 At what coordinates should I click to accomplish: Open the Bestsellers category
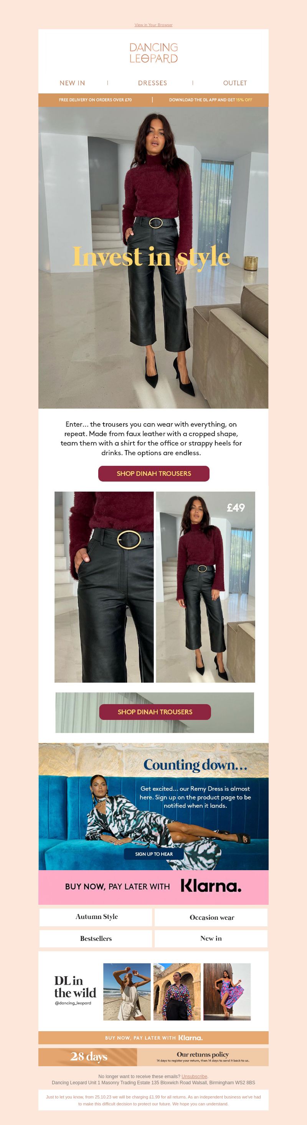96,939
